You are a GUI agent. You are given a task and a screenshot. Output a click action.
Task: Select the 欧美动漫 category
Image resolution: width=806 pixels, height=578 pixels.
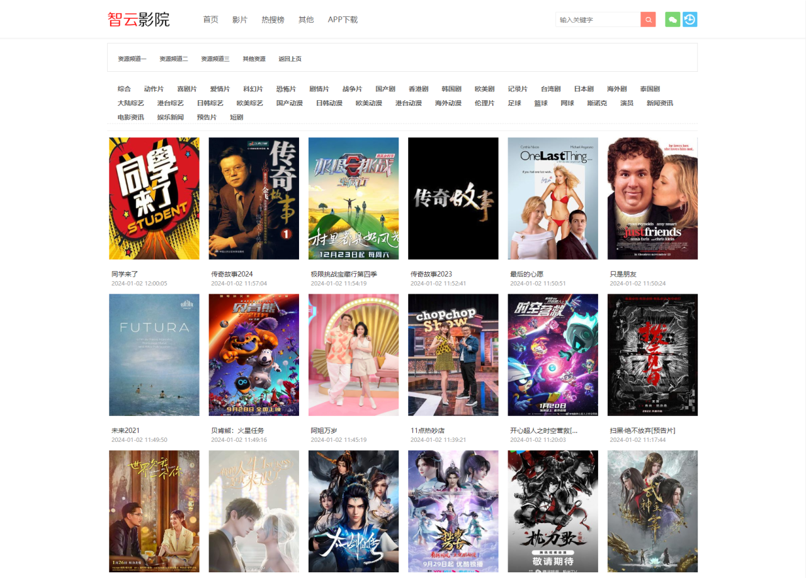pyautogui.click(x=369, y=103)
